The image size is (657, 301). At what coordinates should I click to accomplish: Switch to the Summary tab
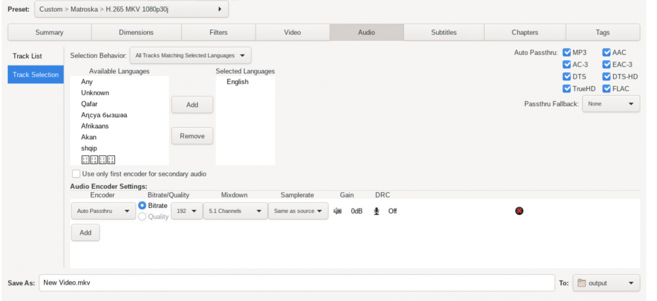tap(49, 32)
